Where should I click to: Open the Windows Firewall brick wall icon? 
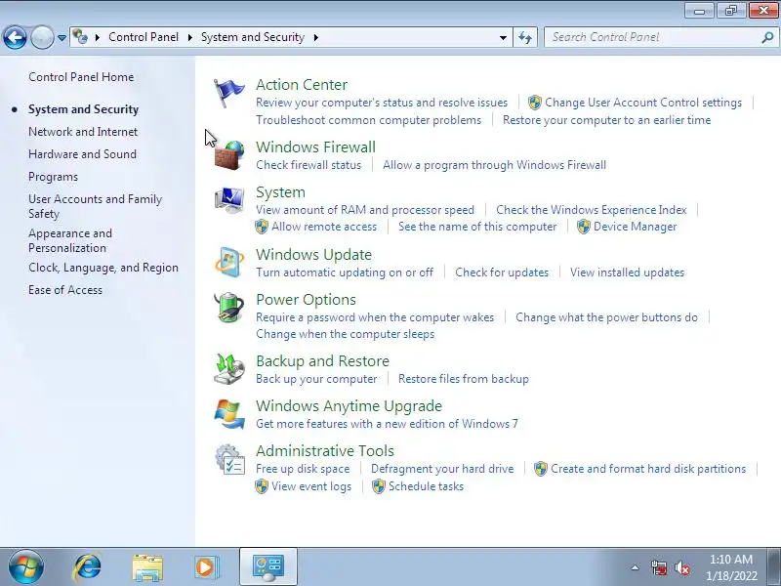click(229, 155)
